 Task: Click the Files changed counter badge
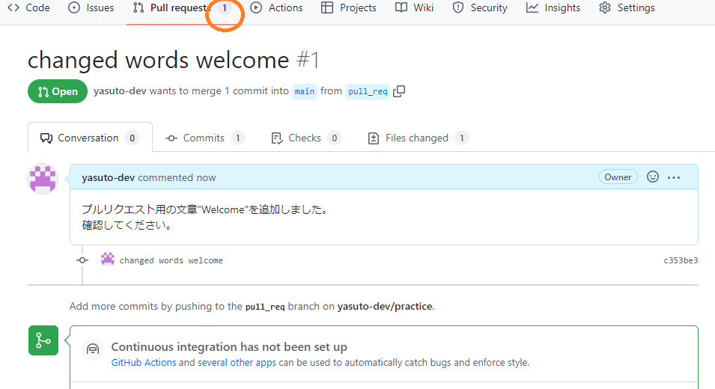point(461,138)
